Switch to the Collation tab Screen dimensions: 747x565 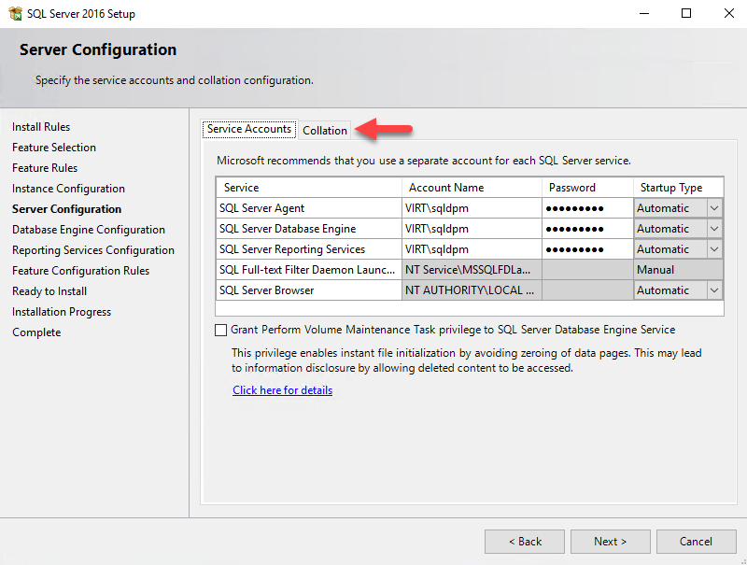click(325, 131)
